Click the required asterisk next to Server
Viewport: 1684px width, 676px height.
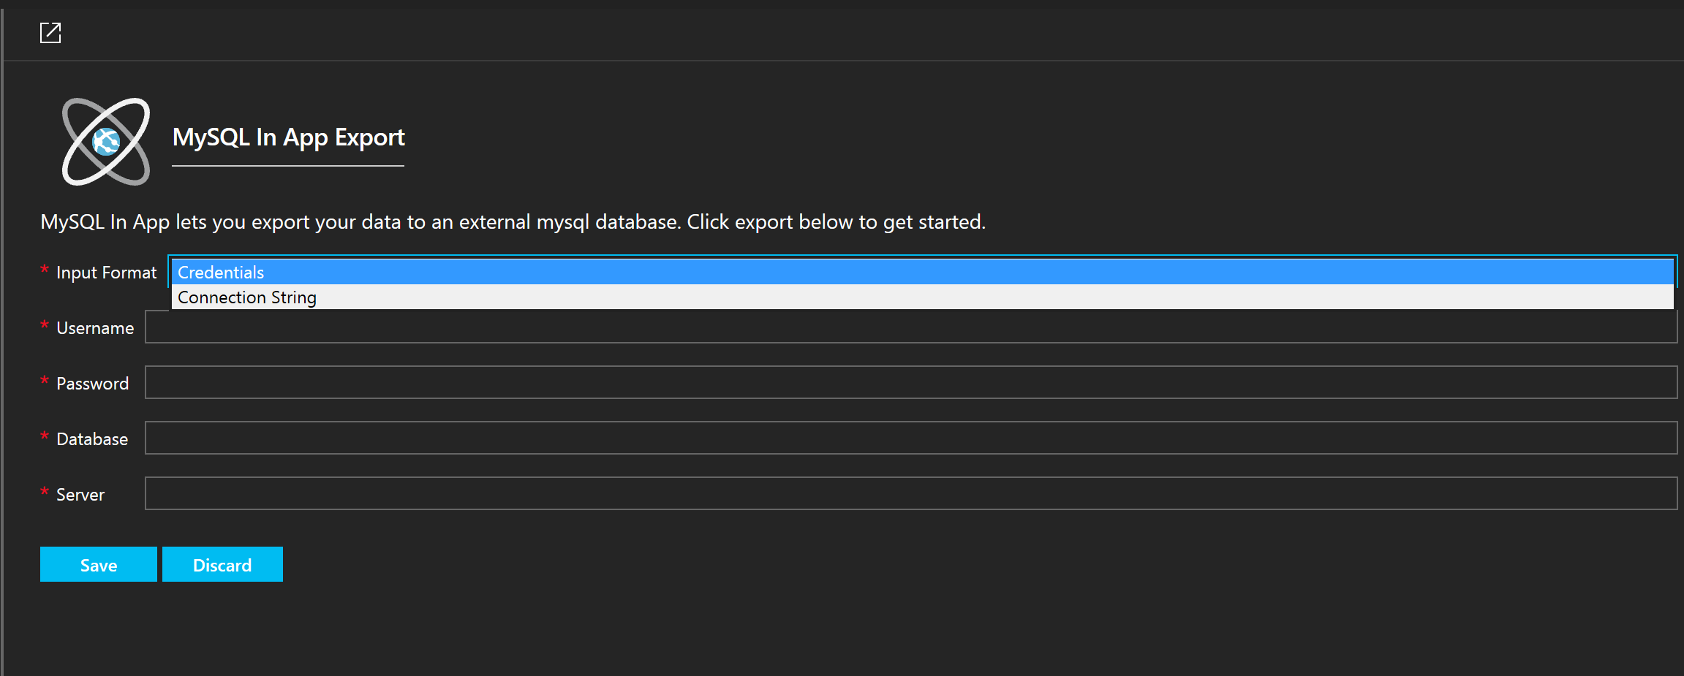tap(45, 492)
